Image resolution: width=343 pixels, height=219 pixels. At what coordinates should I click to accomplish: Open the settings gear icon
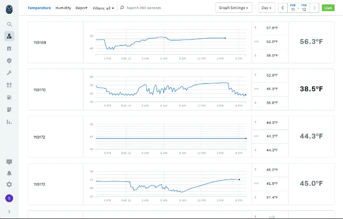9,185
